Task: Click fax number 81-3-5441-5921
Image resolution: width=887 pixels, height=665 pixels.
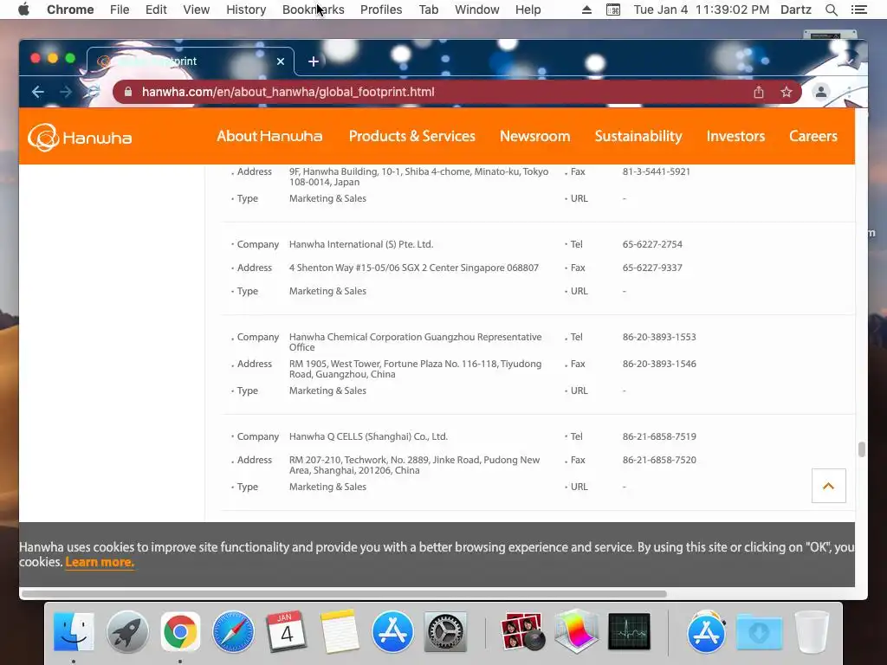Action: click(657, 171)
